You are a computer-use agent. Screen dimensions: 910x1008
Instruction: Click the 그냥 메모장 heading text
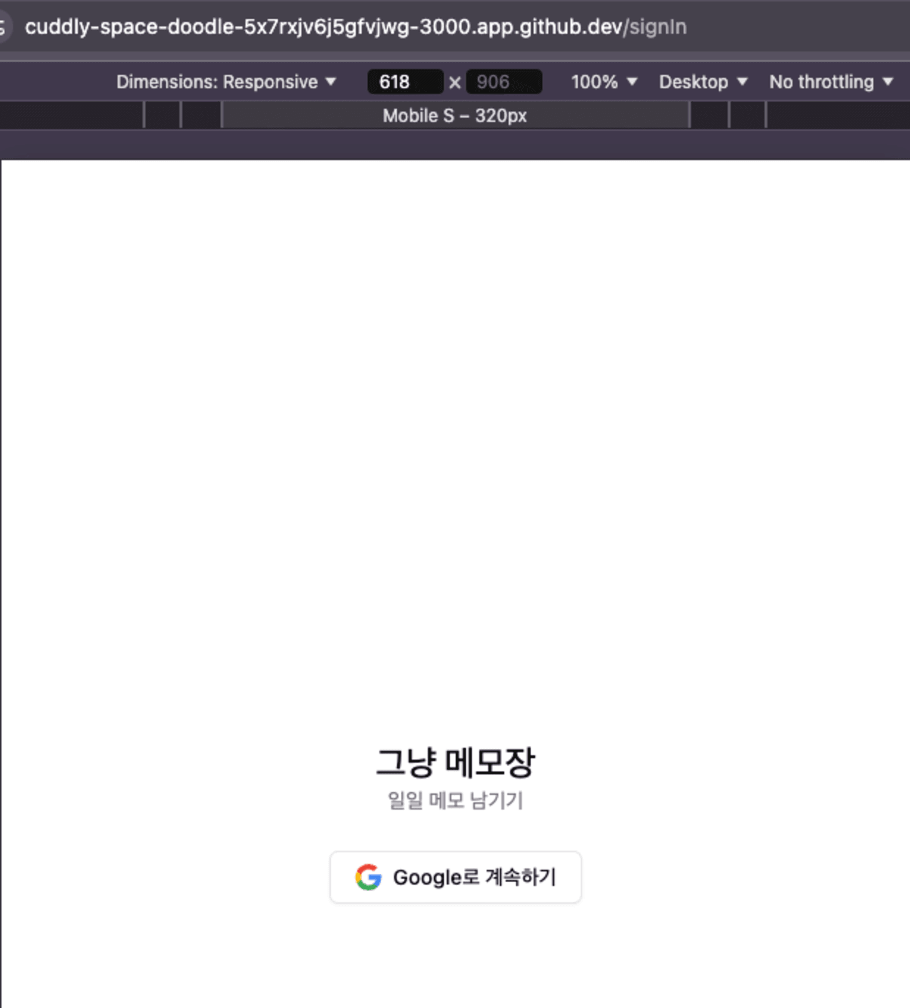click(455, 762)
